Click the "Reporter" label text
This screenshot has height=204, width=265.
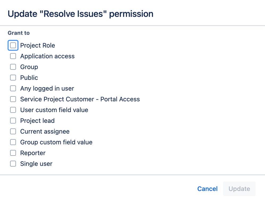click(x=33, y=153)
